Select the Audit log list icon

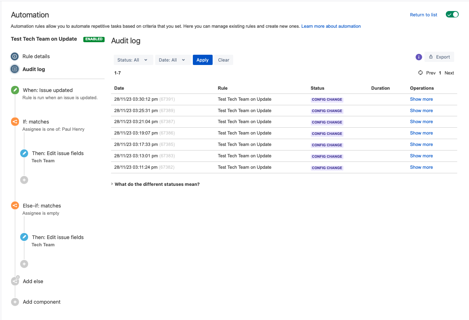[x=15, y=69]
